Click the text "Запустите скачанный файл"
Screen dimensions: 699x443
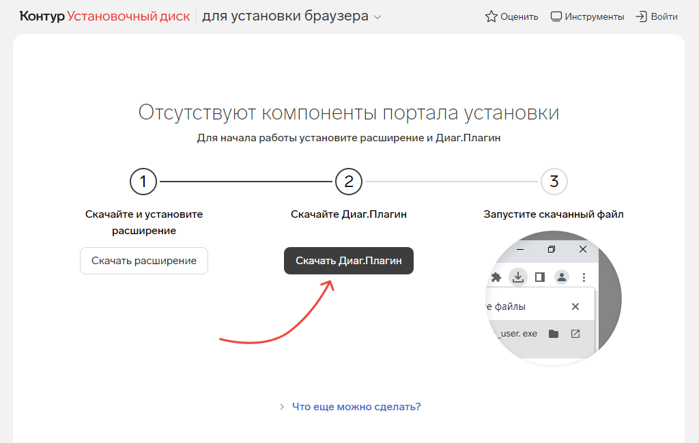553,214
